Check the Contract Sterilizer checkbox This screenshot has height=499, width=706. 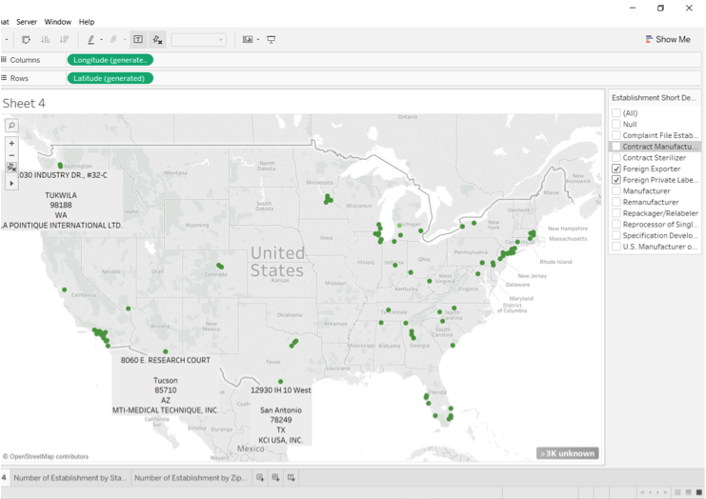tap(616, 157)
